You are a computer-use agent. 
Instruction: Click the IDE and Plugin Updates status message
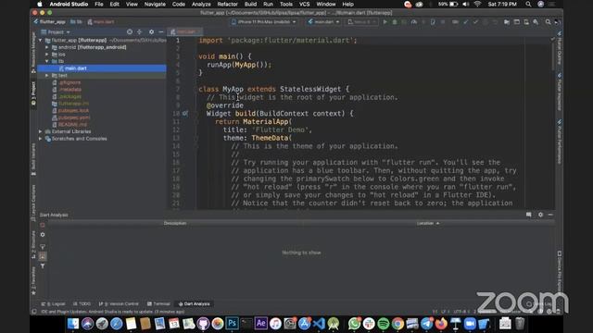[113, 312]
